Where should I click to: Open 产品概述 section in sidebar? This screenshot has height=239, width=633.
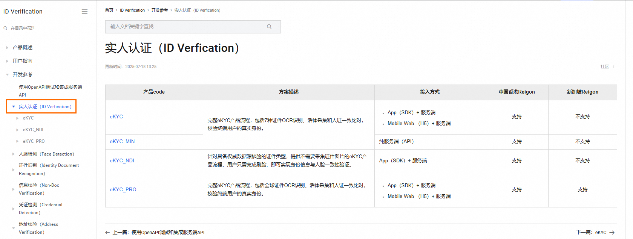pos(23,47)
